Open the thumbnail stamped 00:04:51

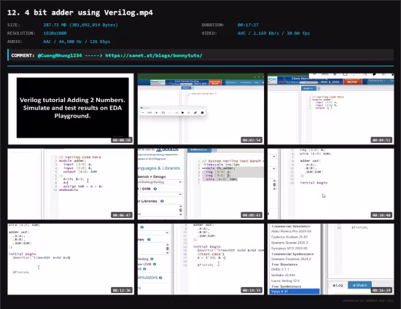pyautogui.click(x=331, y=109)
